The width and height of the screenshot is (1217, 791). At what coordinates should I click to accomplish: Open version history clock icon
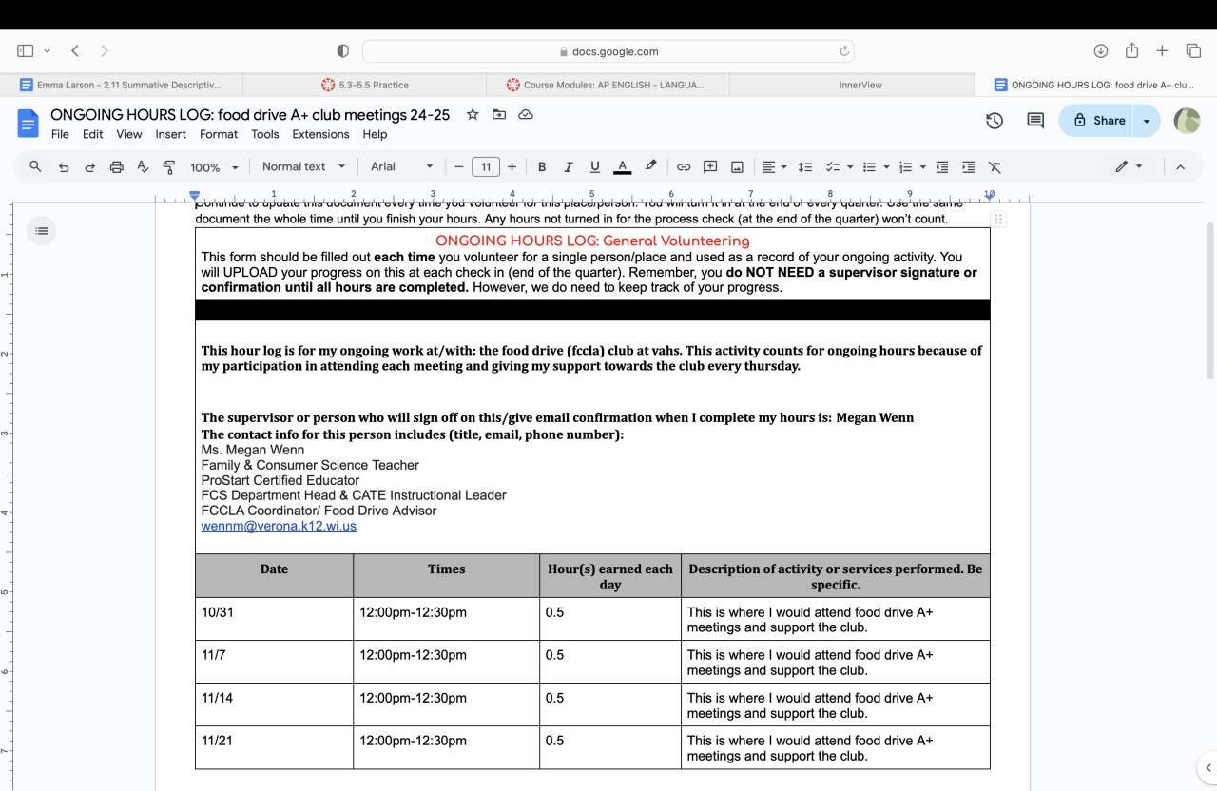(x=995, y=121)
